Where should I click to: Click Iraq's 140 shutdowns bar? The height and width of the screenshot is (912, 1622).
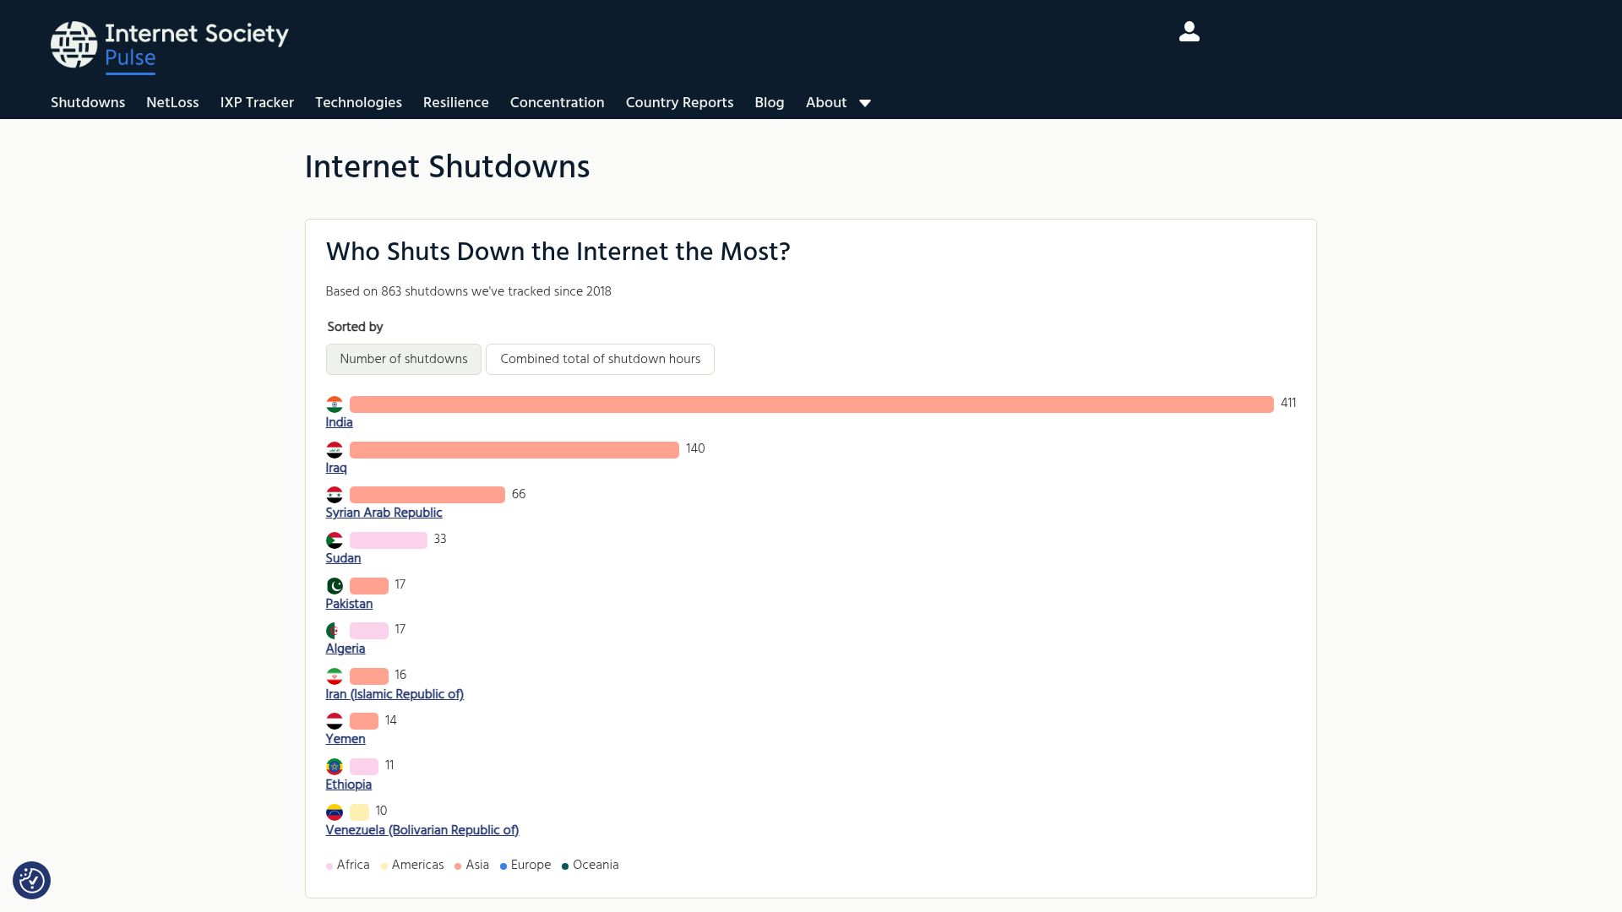[x=514, y=450]
